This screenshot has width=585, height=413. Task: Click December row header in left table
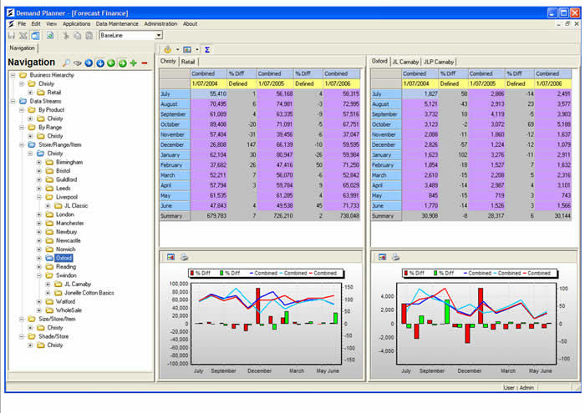(x=175, y=144)
